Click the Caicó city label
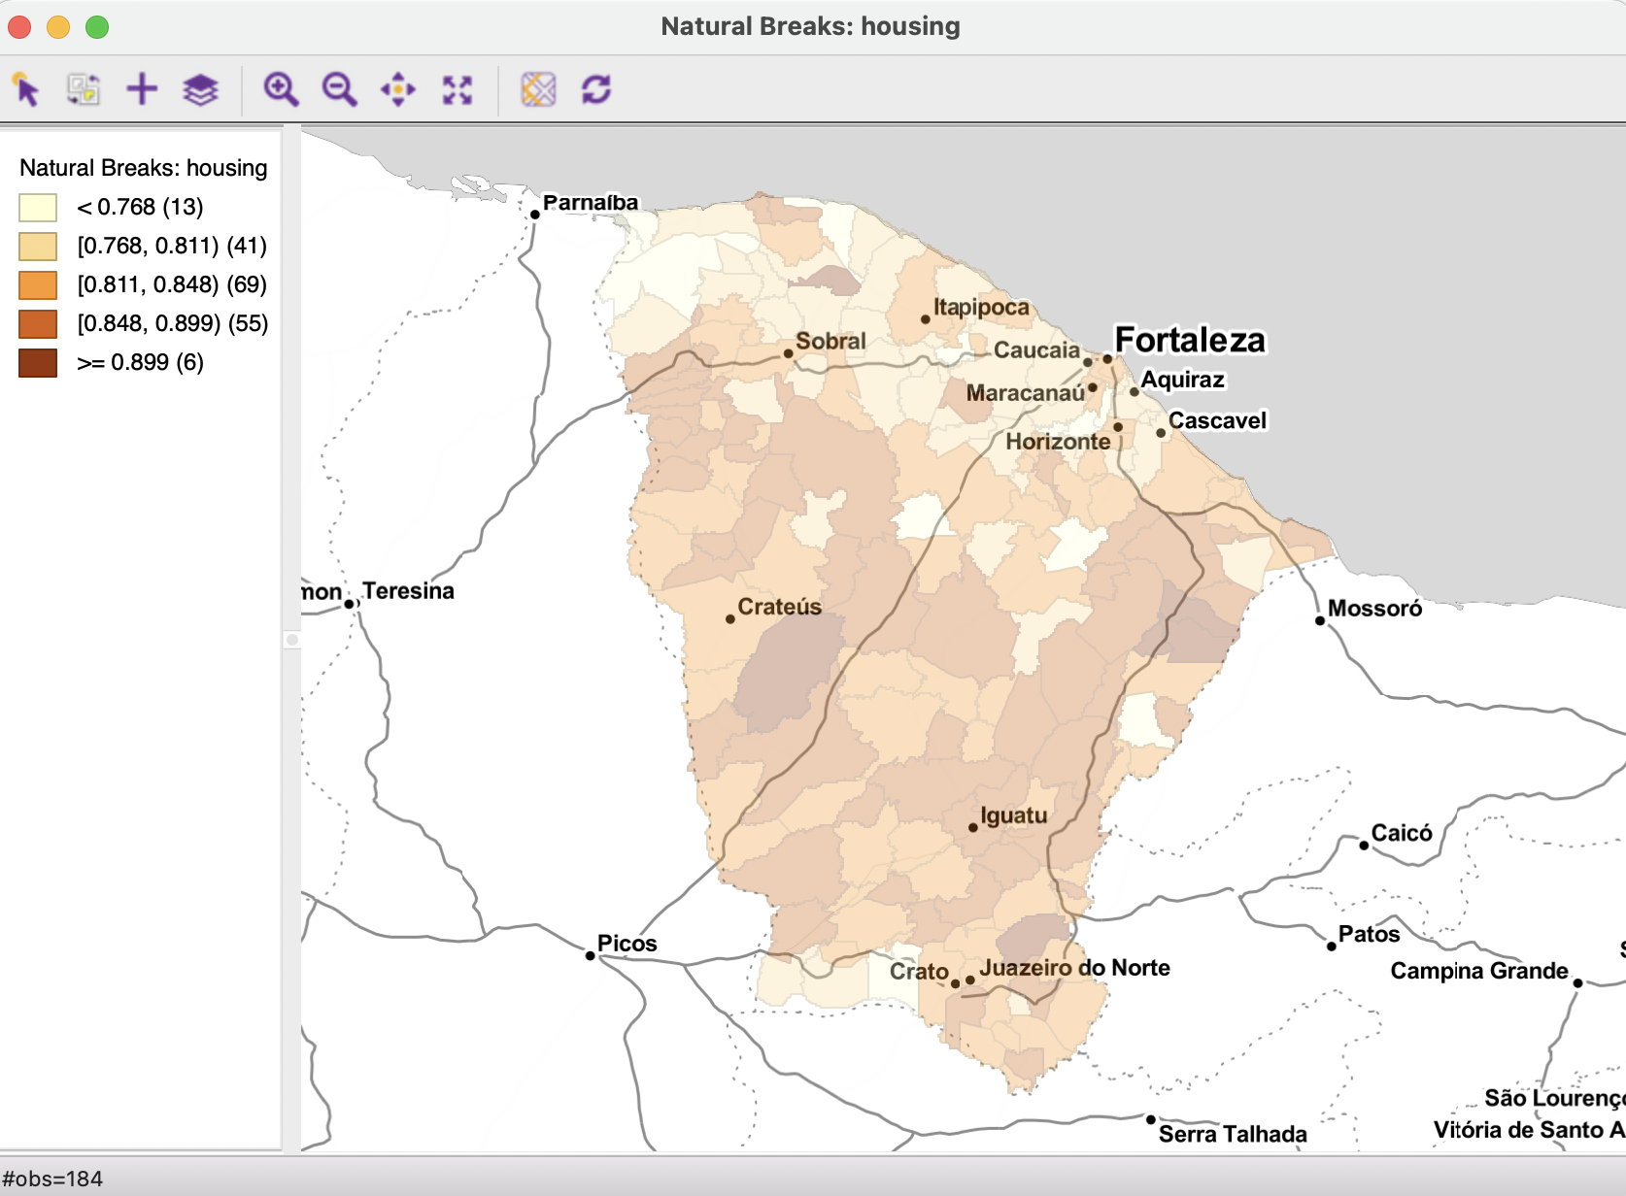 (1402, 833)
